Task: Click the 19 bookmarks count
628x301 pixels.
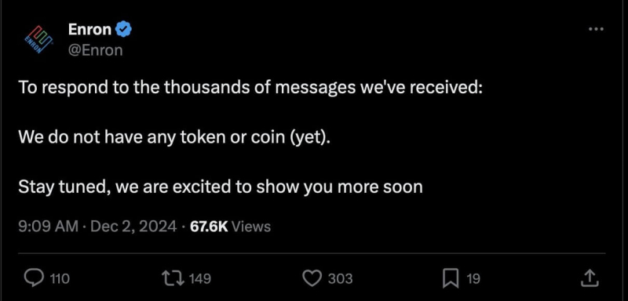Action: 473,278
